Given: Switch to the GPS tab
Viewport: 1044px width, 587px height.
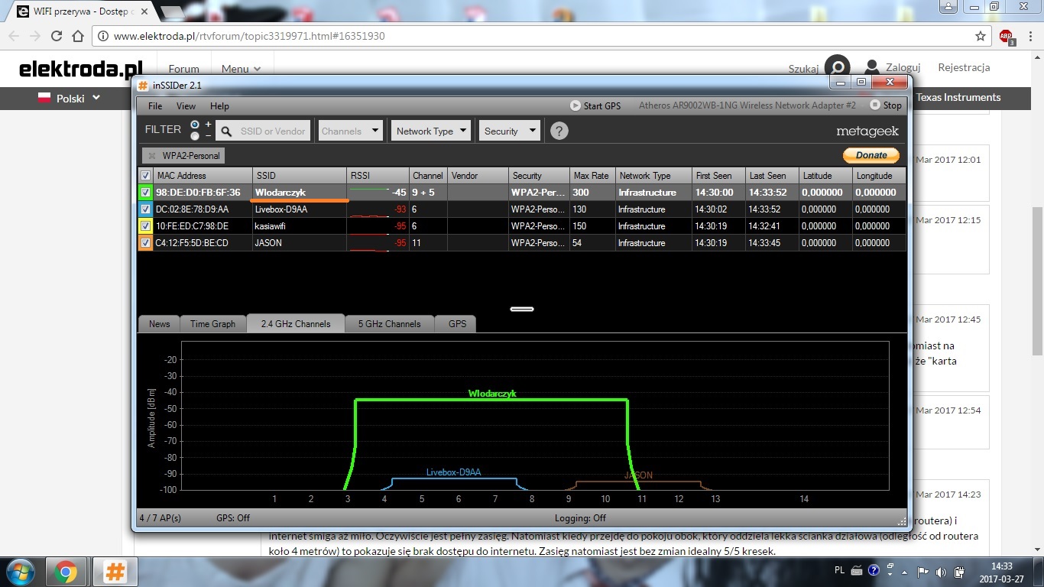Looking at the screenshot, I should click(457, 324).
